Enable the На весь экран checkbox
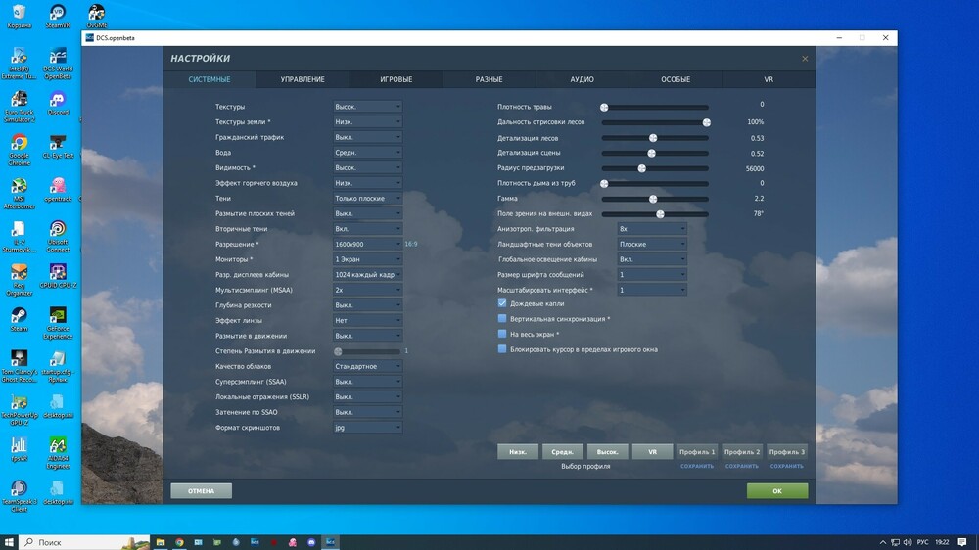This screenshot has height=550, width=979. [502, 334]
